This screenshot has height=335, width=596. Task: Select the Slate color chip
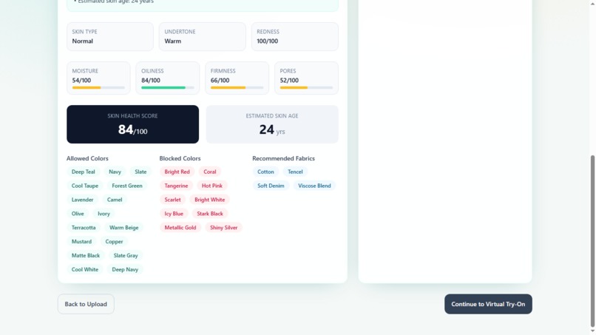tap(140, 172)
